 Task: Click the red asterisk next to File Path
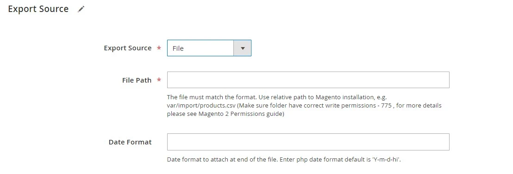click(159, 80)
